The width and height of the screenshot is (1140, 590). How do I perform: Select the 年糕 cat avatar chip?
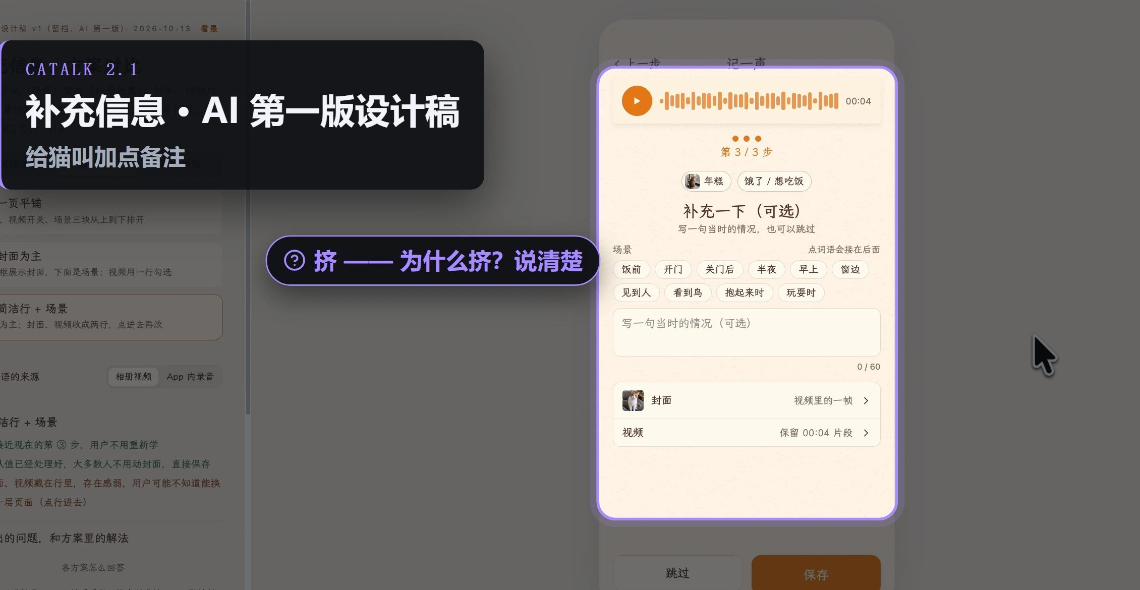(x=706, y=181)
